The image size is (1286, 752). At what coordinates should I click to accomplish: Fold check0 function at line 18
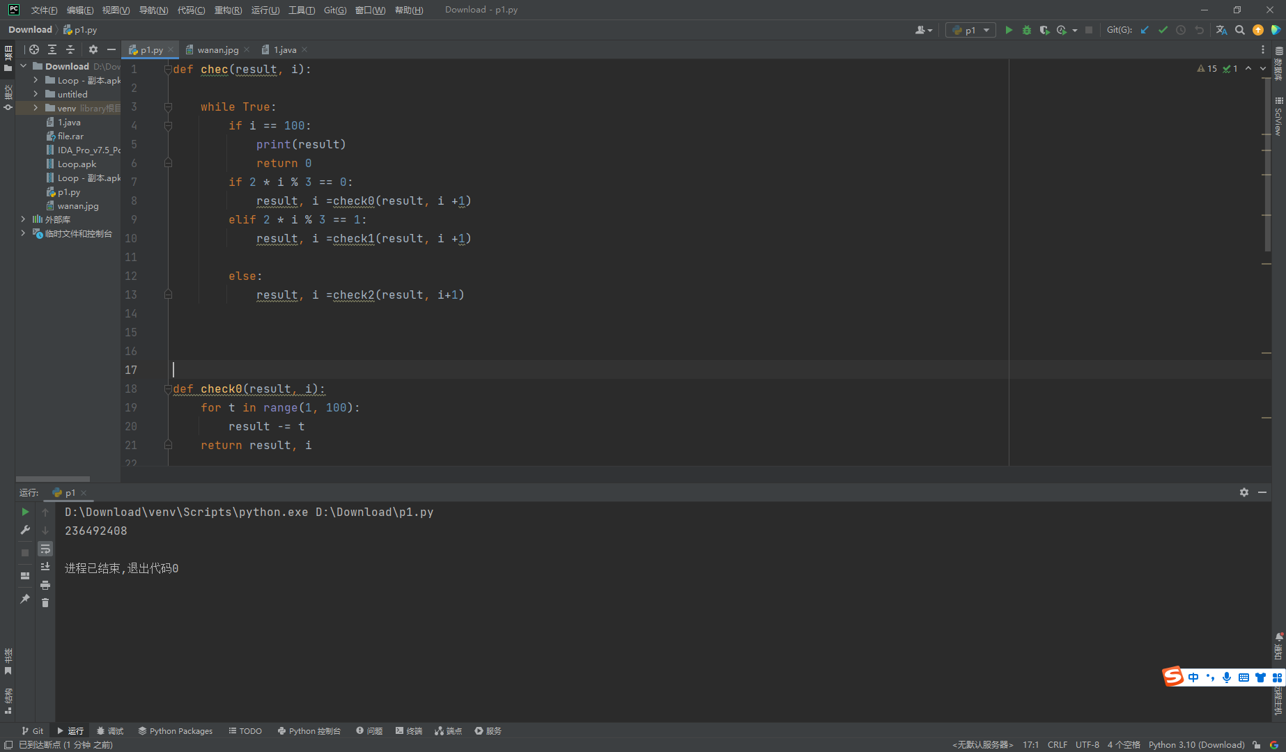pos(168,389)
